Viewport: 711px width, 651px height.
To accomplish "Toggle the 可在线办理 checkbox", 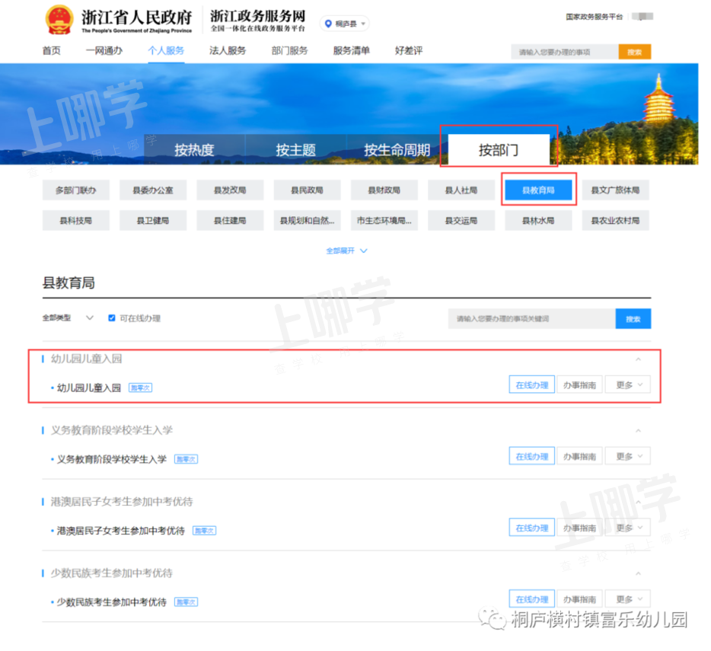I will [112, 318].
